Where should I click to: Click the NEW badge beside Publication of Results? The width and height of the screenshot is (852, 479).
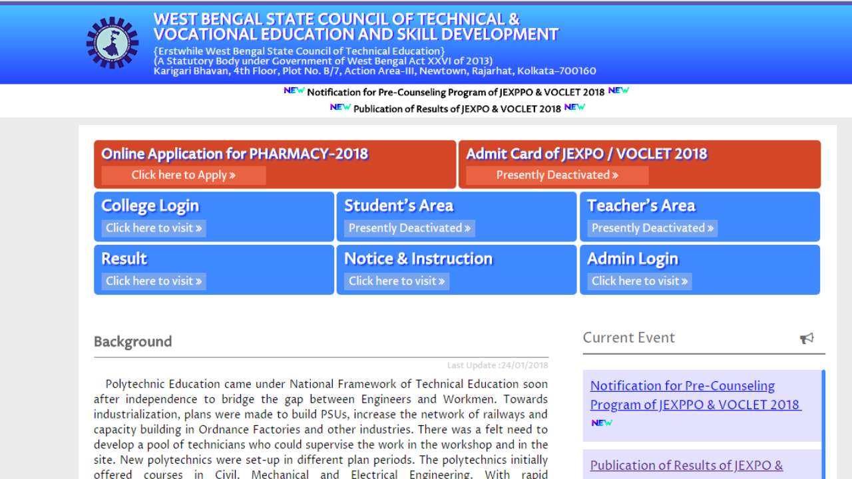click(x=340, y=108)
